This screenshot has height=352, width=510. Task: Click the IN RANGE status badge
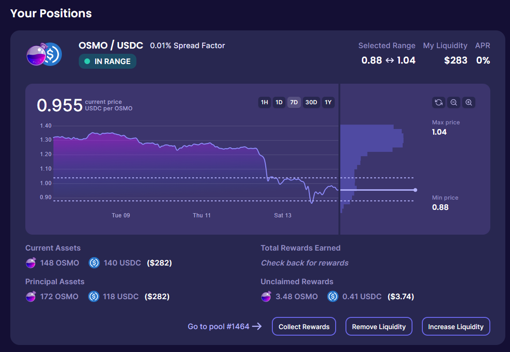107,61
